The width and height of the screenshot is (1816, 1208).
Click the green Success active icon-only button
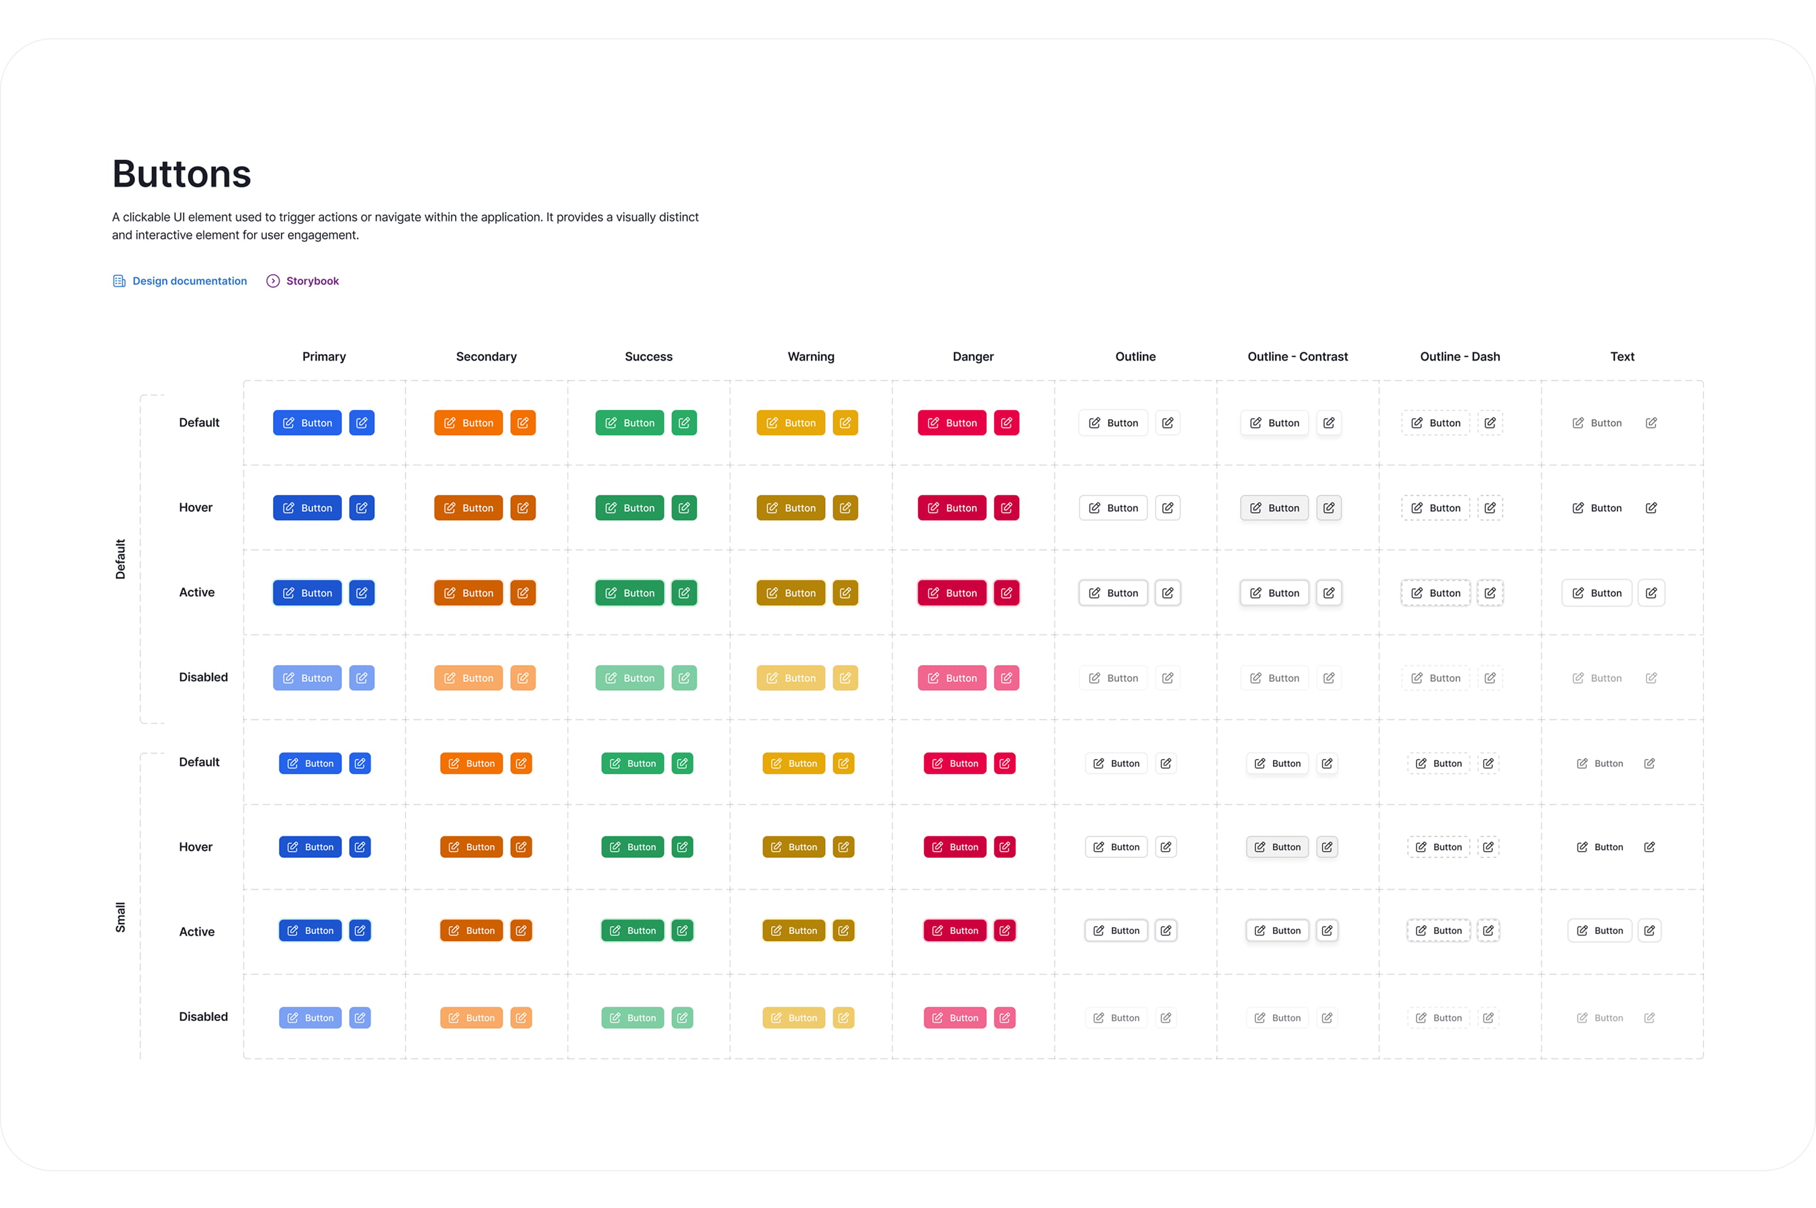pos(683,593)
